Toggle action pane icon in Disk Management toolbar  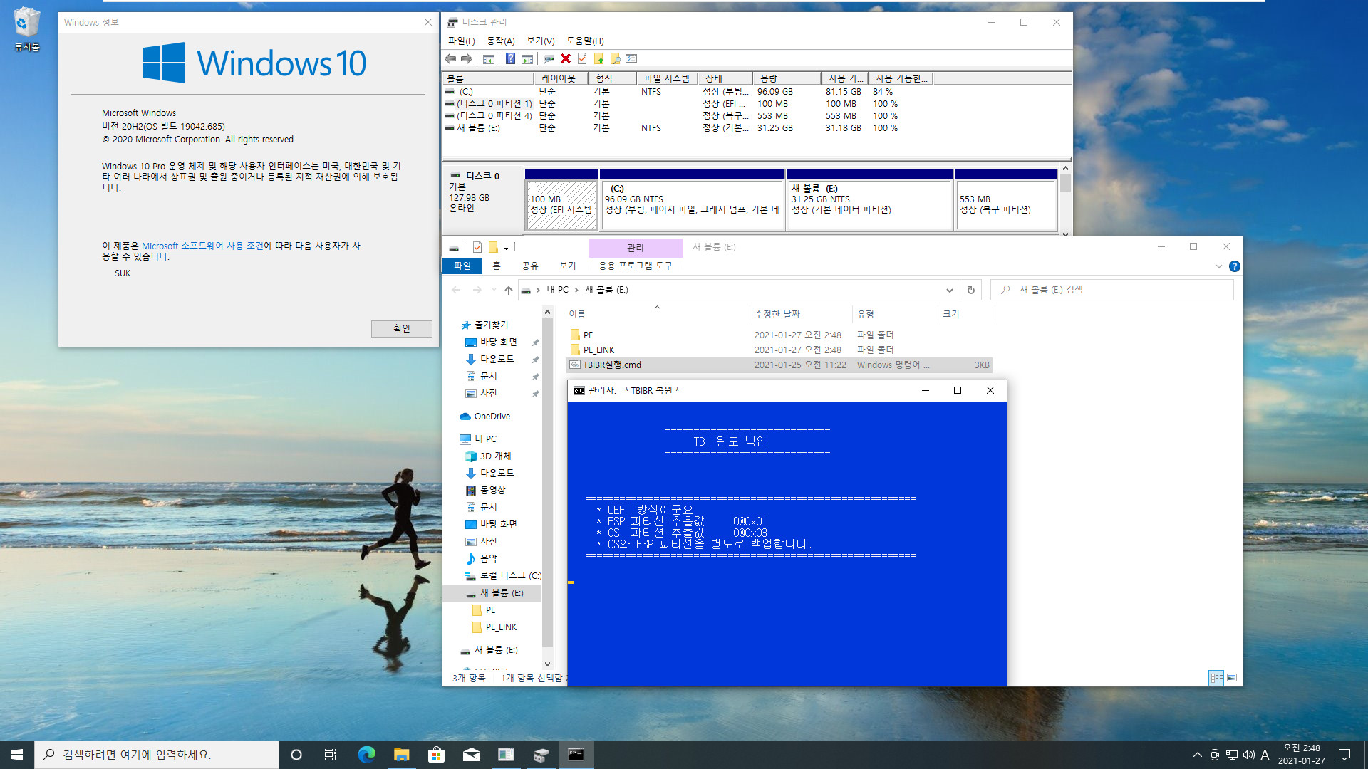pos(527,59)
